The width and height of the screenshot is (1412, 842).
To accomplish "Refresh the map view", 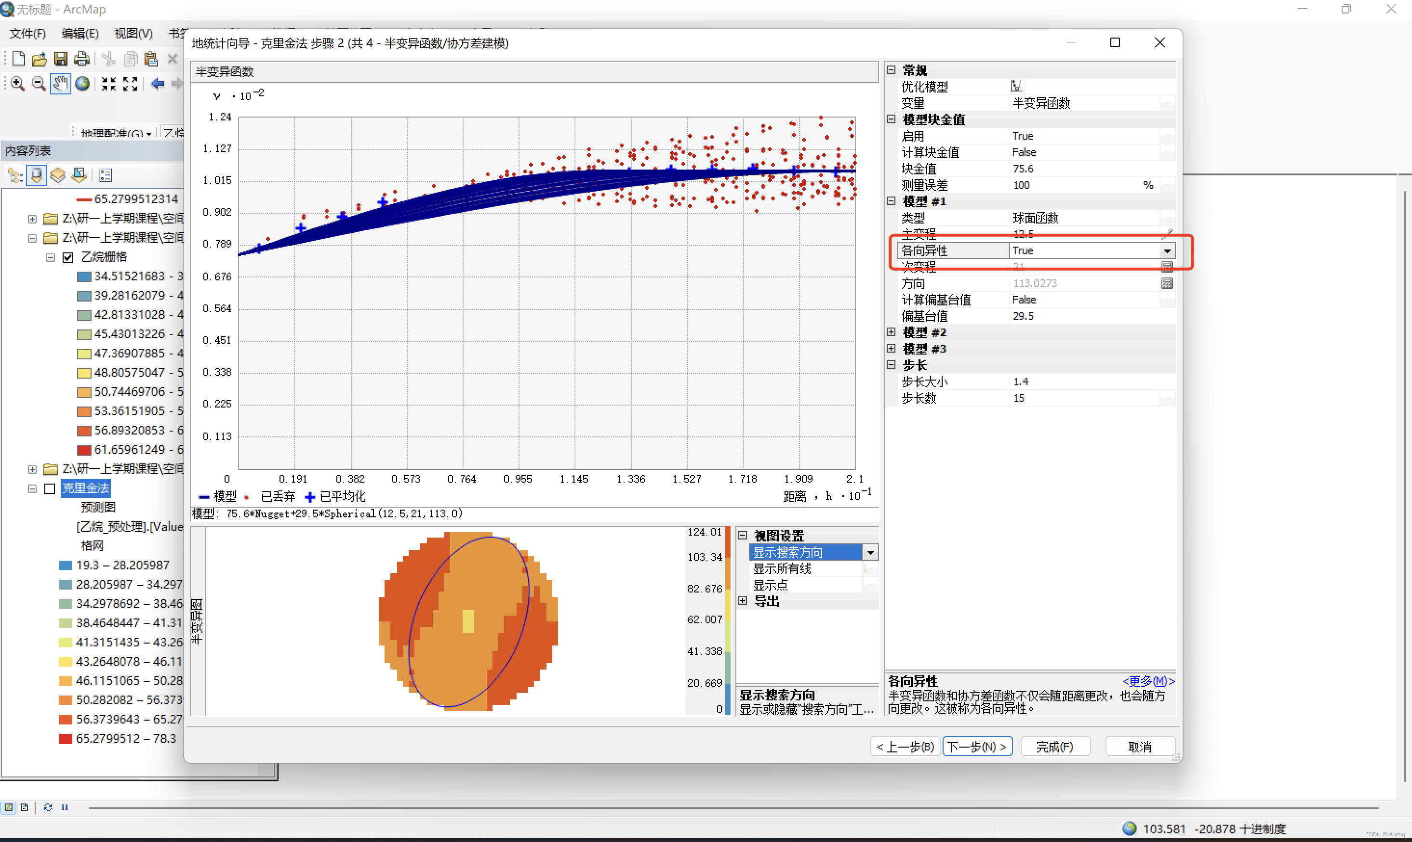I will tap(48, 807).
